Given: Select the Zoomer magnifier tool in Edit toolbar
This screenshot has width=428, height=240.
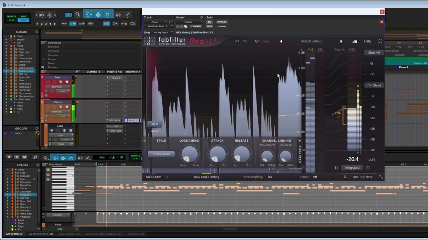Looking at the screenshot, I should (x=78, y=15).
